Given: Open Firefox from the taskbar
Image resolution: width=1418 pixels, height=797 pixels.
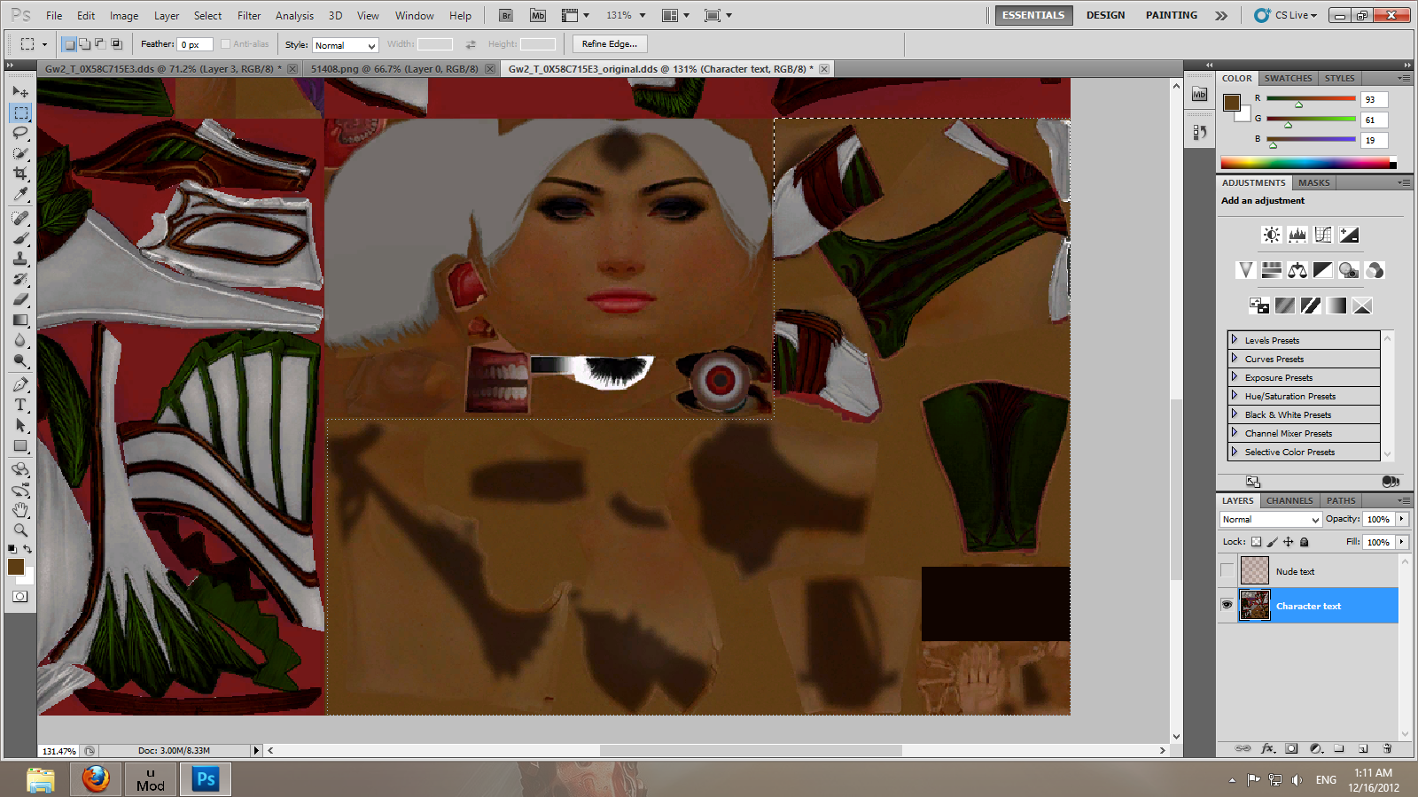Looking at the screenshot, I should coord(96,779).
